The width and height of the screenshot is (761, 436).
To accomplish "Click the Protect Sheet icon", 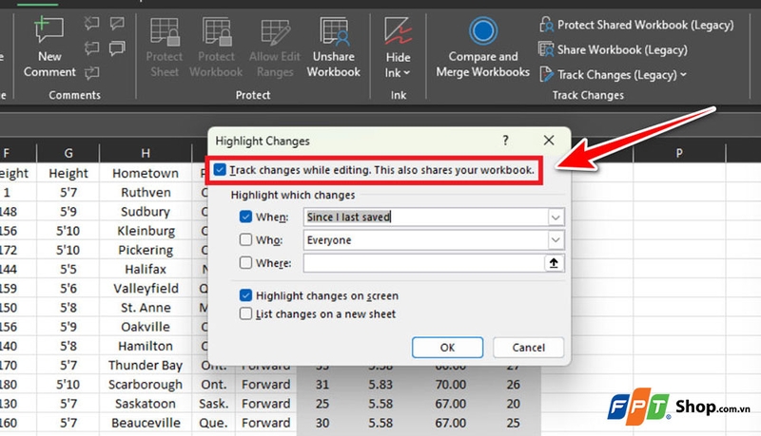I will 165,32.
